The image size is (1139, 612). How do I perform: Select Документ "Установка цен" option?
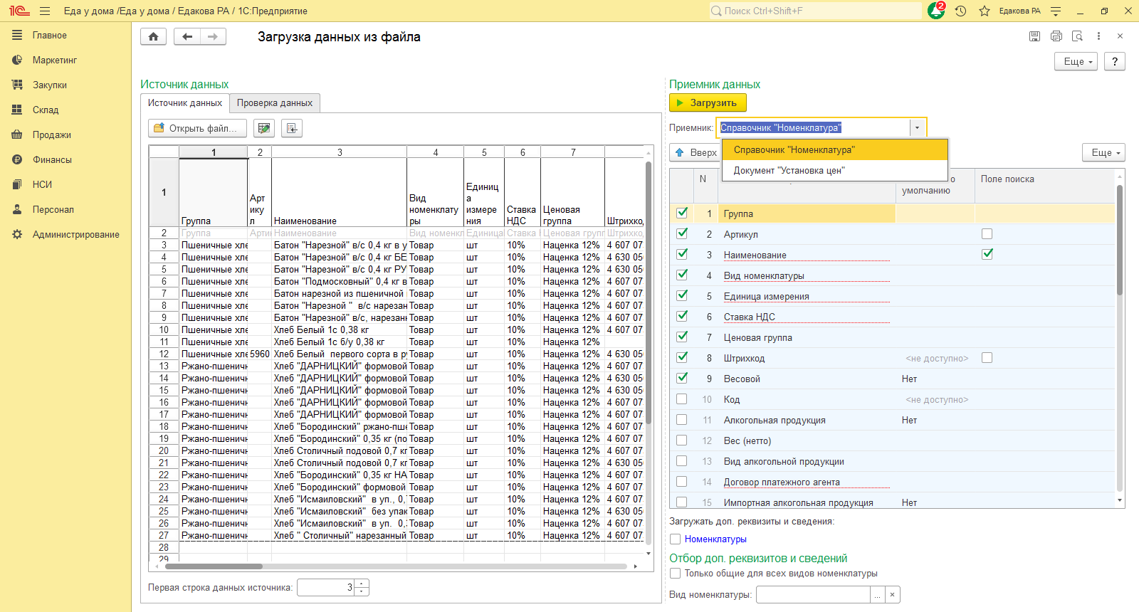835,170
